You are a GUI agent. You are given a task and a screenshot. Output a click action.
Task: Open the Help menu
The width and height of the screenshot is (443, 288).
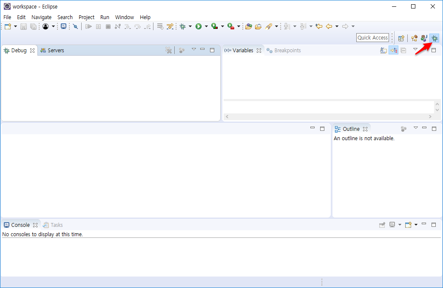tap(145, 17)
